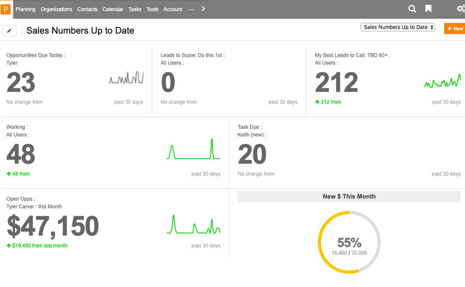Click the bookmark icon in top bar

[428, 9]
